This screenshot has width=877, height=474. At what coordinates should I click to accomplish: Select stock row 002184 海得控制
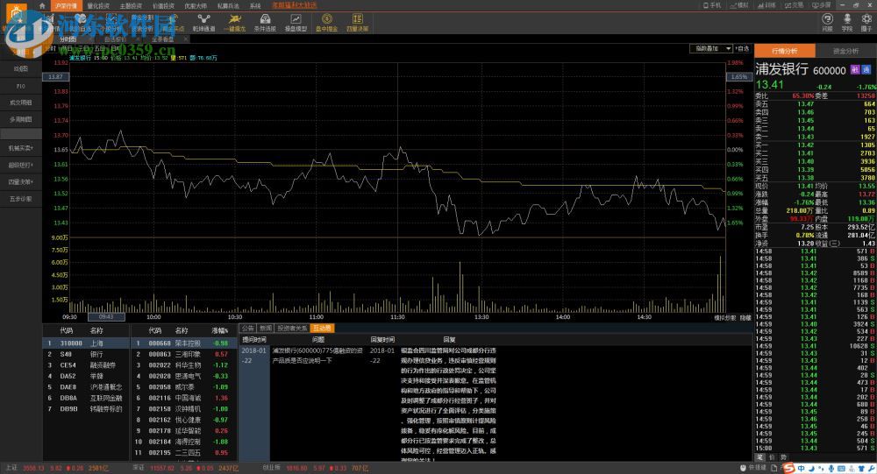[184, 442]
